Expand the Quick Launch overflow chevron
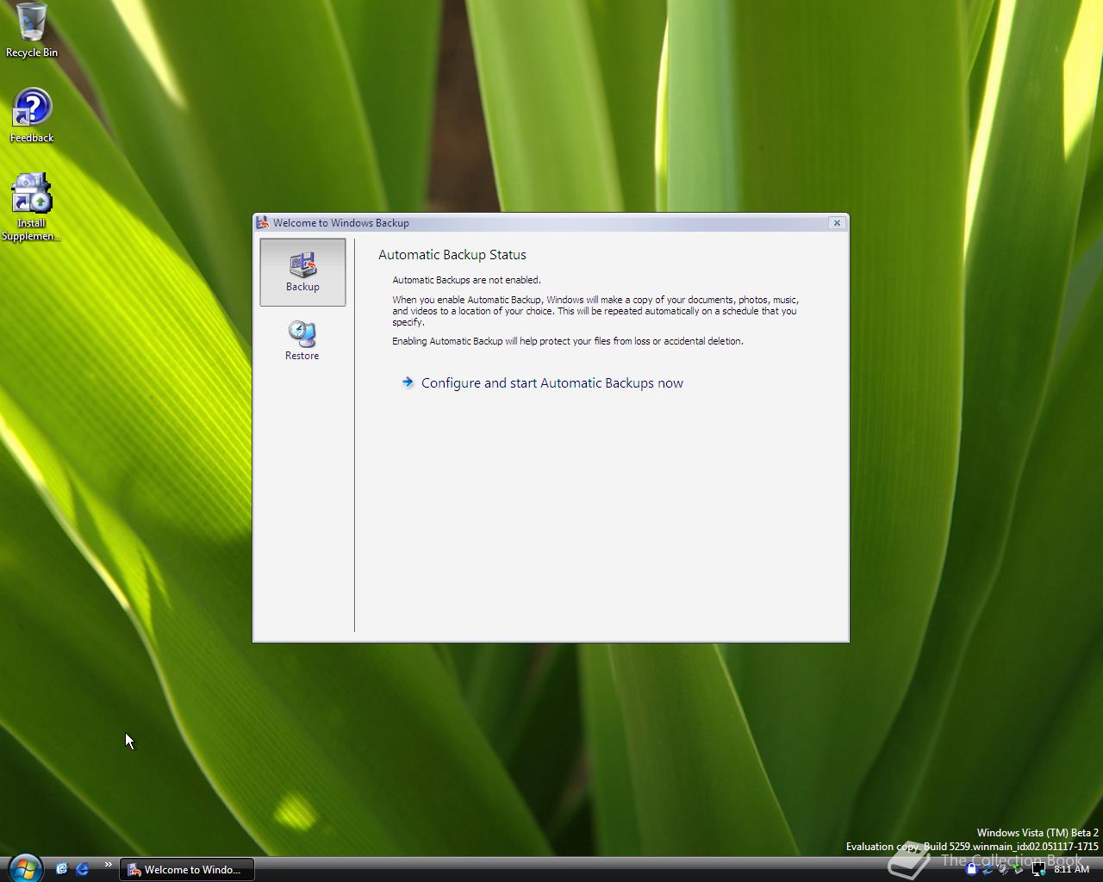1103x882 pixels. [108, 865]
